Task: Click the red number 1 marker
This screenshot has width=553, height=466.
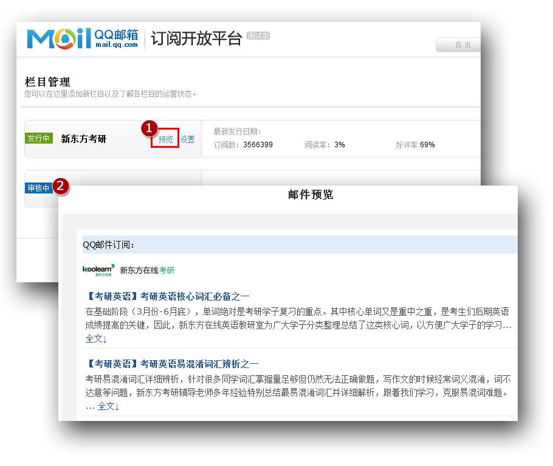Action: pyautogui.click(x=149, y=128)
